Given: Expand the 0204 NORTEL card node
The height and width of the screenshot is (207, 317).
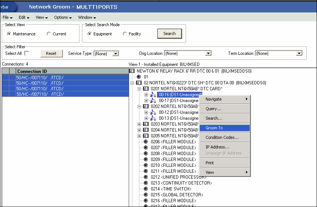Looking at the screenshot, I should (x=139, y=130).
